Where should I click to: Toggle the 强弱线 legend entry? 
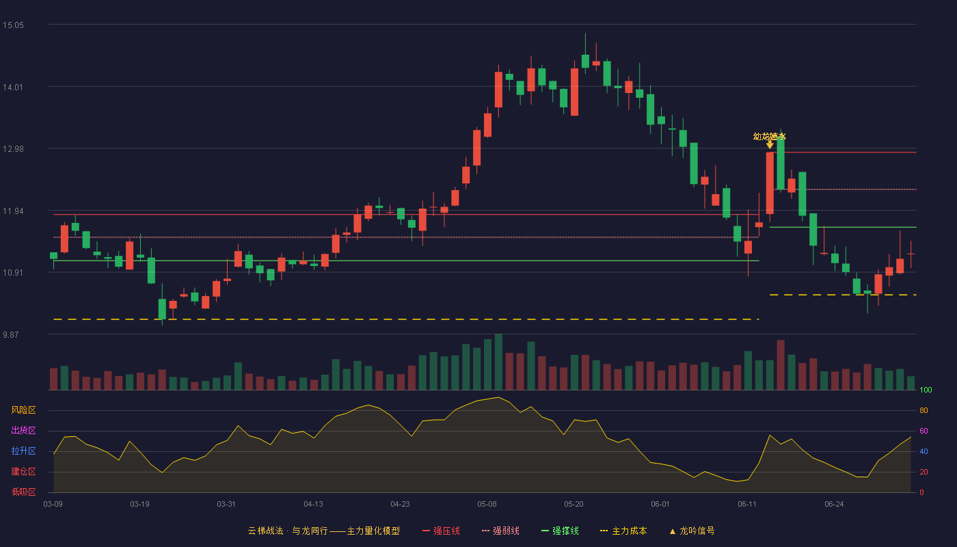500,531
